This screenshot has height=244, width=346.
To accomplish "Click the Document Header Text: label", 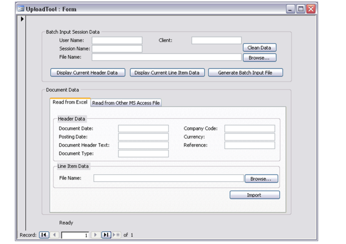I will 84,145.
